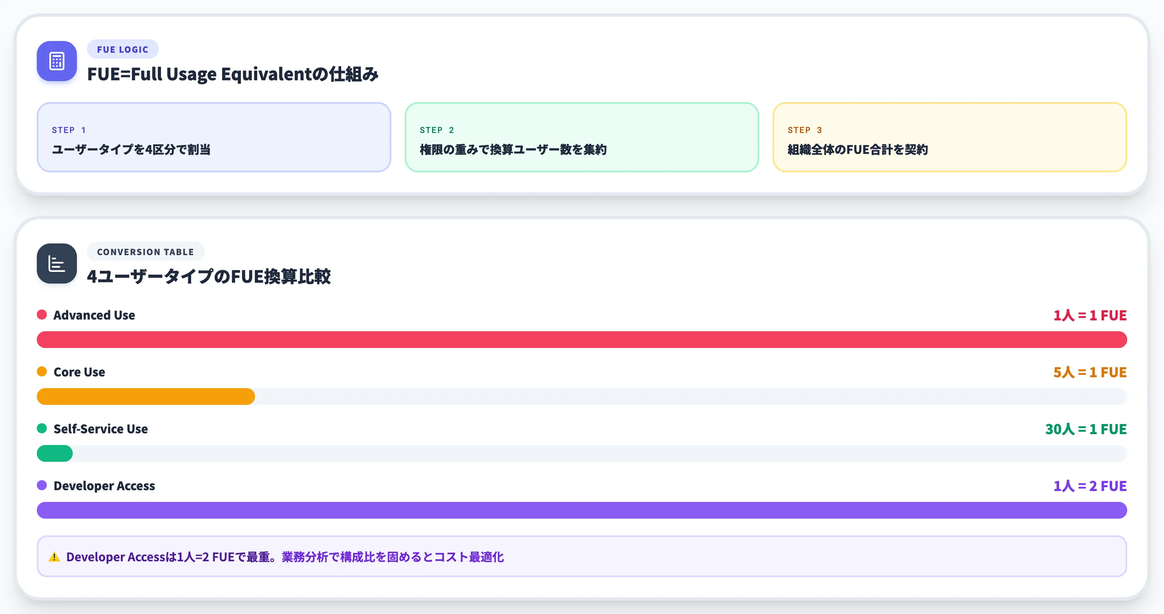Click the green dot next to Self-Service Use
1164x614 pixels.
(41, 429)
